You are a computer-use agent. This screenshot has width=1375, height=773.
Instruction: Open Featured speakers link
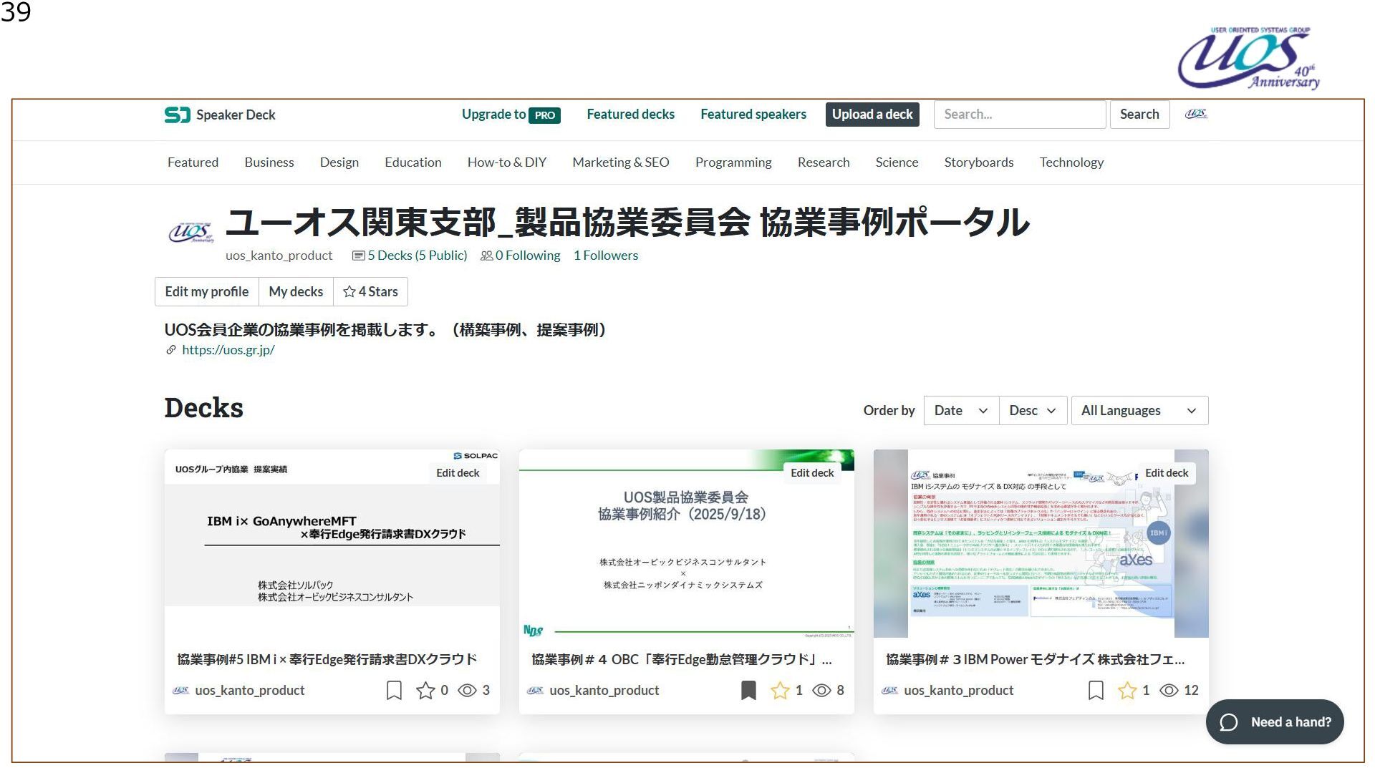[x=753, y=115]
